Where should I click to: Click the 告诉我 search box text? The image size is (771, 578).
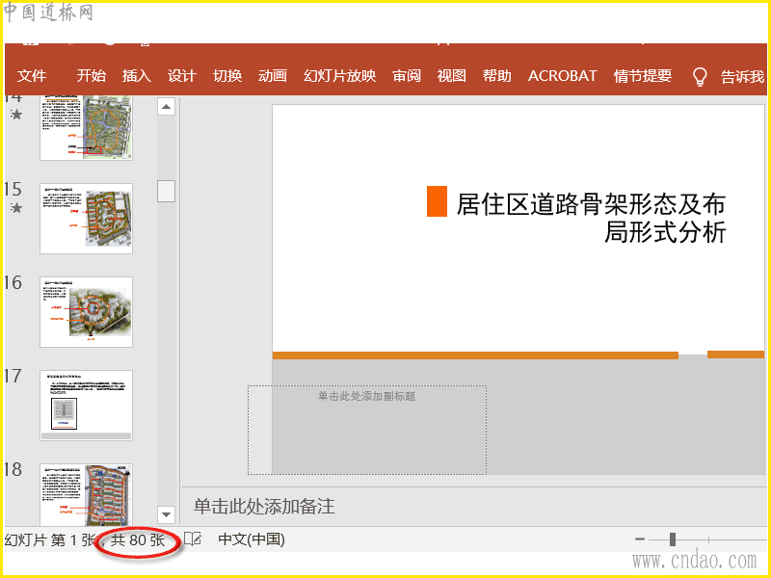coord(742,77)
